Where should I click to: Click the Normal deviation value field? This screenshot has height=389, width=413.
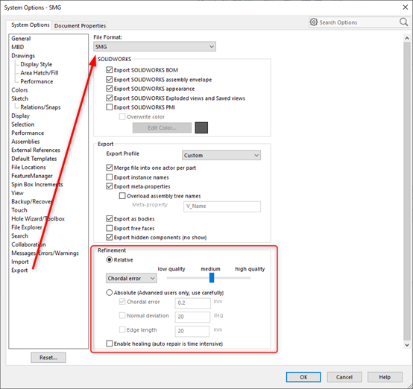(192, 317)
